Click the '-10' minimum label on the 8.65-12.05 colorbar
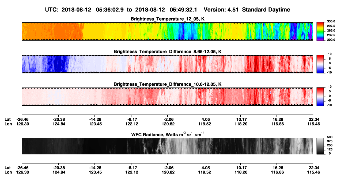 [330, 72]
